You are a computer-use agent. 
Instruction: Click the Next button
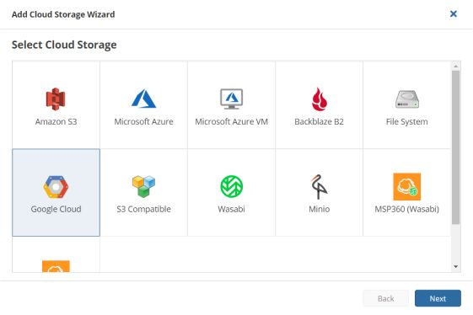click(438, 298)
